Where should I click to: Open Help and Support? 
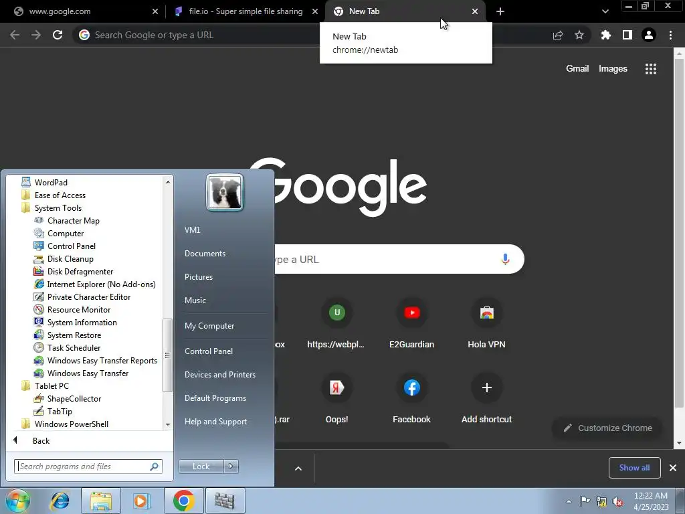click(x=216, y=422)
